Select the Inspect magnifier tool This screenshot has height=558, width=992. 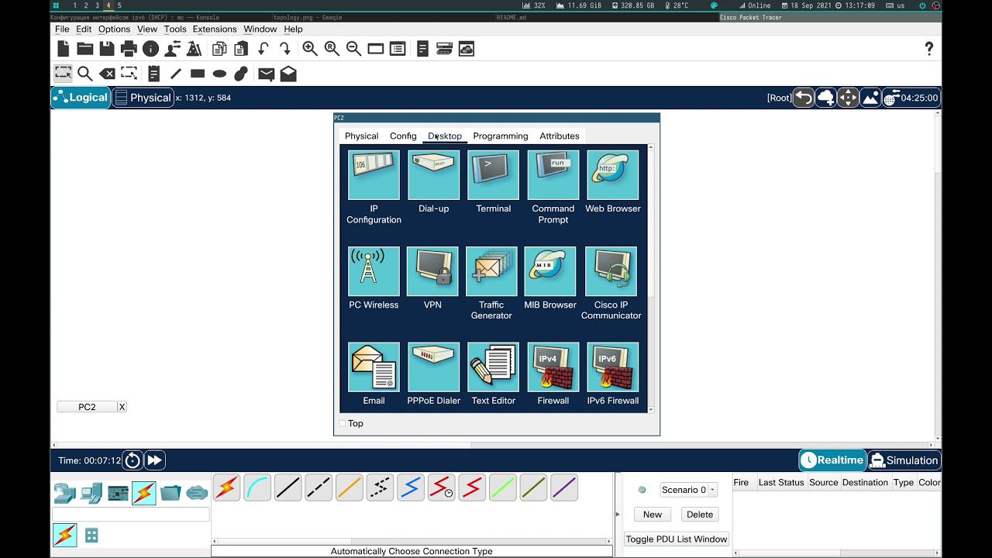click(85, 74)
